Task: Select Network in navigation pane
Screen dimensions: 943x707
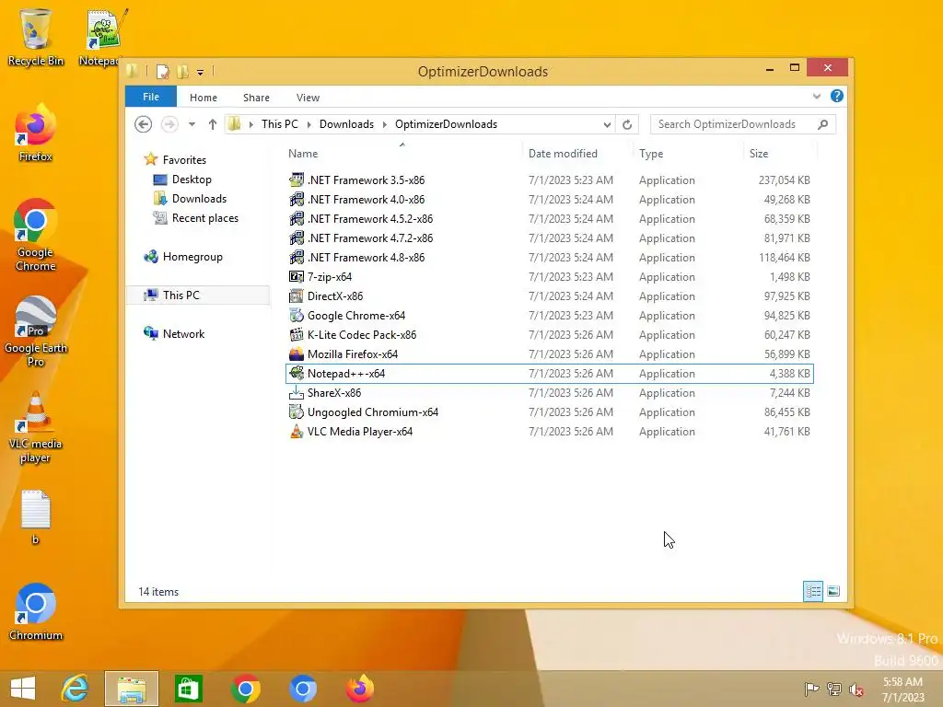Action: point(183,333)
